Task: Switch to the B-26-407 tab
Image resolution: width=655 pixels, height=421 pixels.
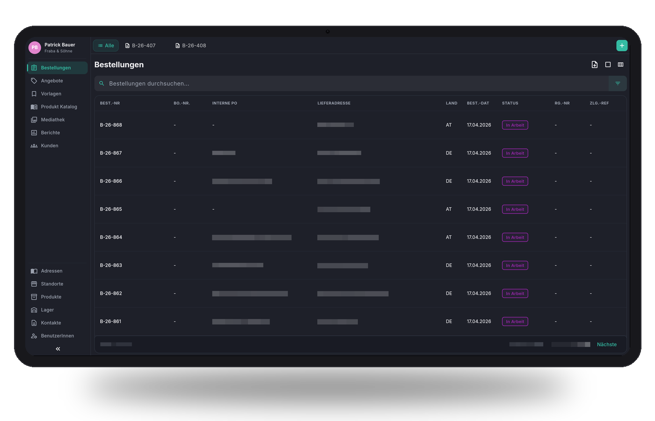Action: 140,46
